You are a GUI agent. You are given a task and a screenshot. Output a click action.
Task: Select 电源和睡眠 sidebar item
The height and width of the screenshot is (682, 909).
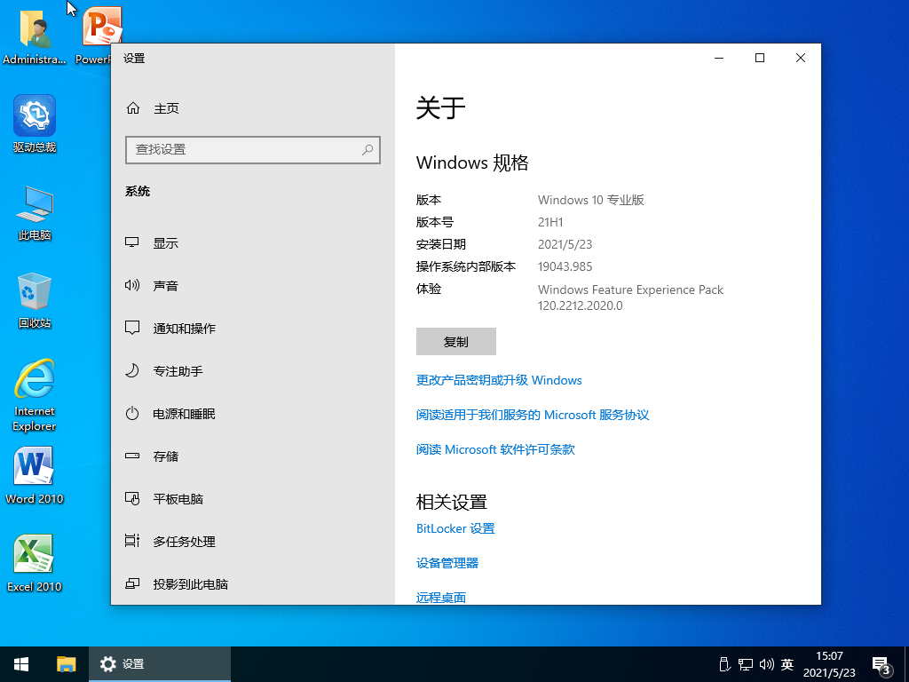pos(253,414)
